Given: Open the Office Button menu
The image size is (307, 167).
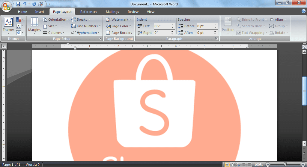Looking at the screenshot, I should [x=7, y=6].
